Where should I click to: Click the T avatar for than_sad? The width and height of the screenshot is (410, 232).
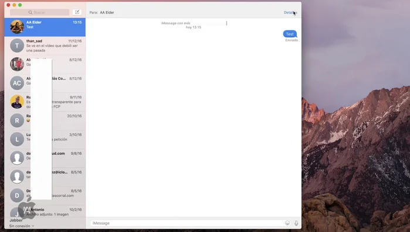pyautogui.click(x=17, y=46)
